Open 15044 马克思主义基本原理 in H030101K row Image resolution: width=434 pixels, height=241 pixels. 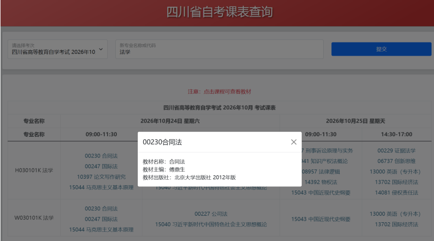[x=101, y=187]
